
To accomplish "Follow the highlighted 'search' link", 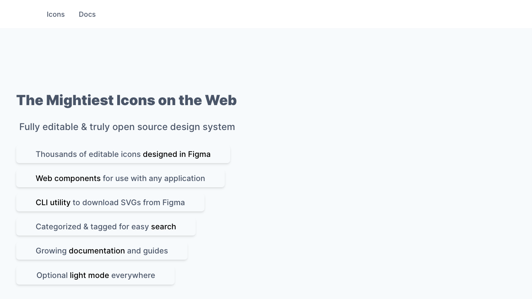I will click(x=164, y=227).
